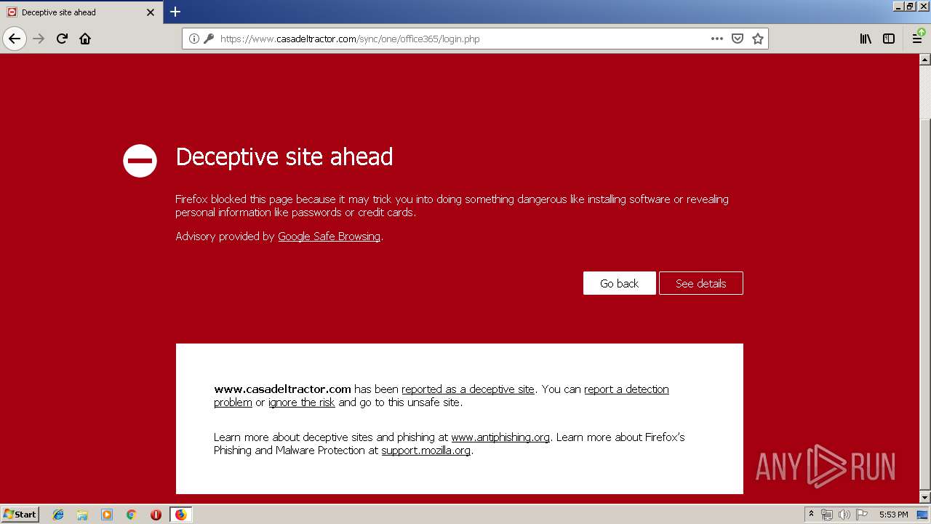Open network tray icon
931x524 pixels.
[x=826, y=515]
